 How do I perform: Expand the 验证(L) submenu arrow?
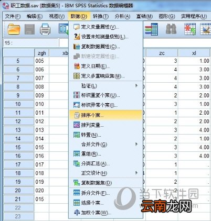pyautogui.click(x=136, y=86)
